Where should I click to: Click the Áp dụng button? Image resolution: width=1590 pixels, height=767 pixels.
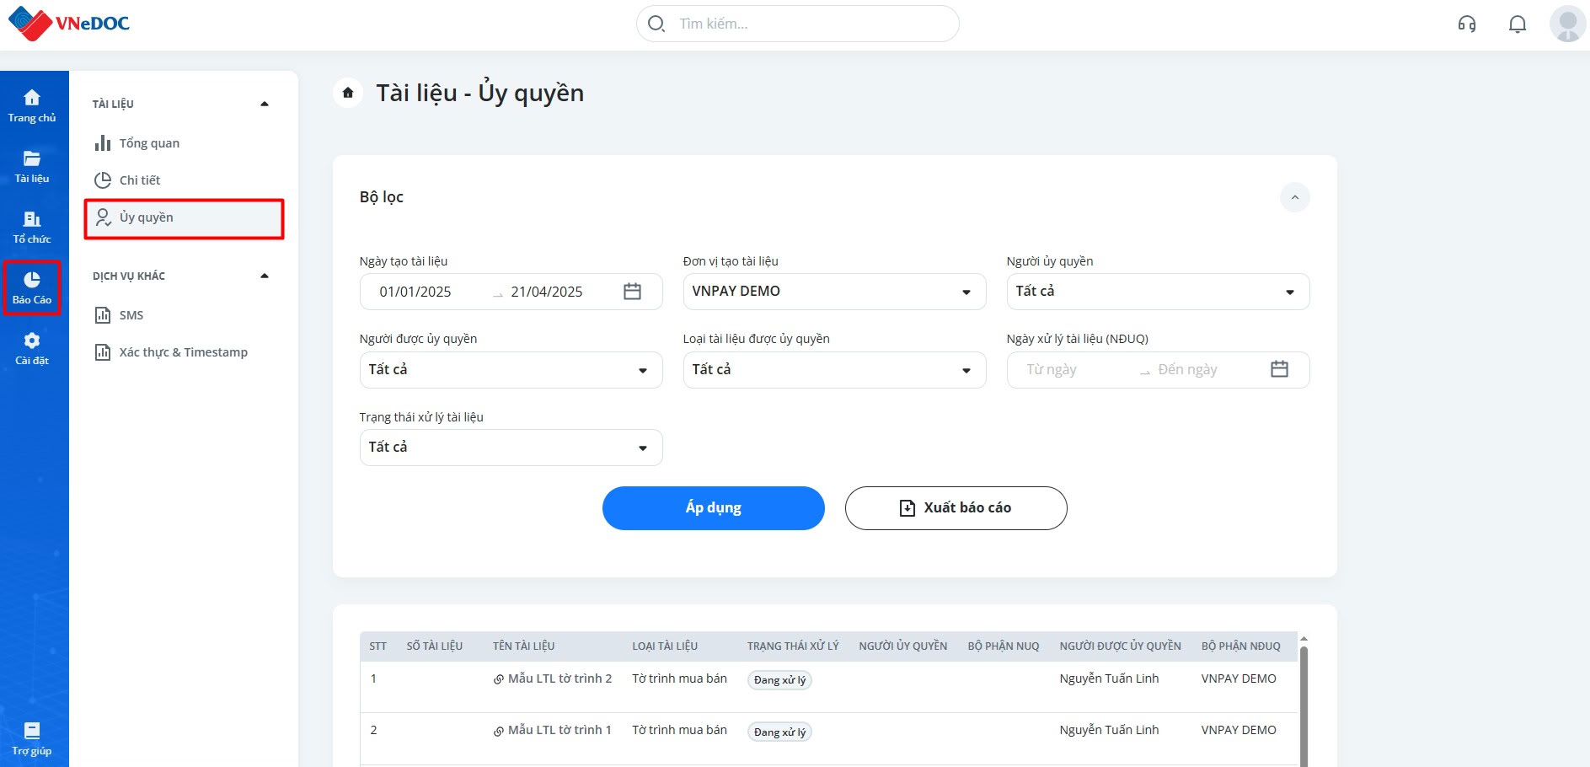point(713,508)
